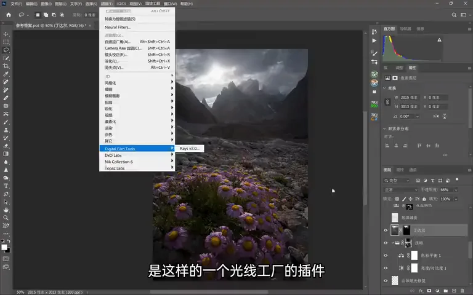
Task: Toggle lock image pixels brush icon
Action: point(404,199)
